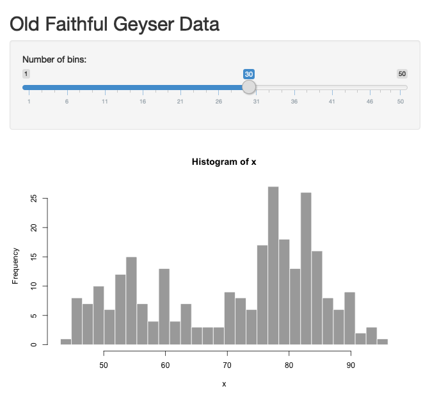Click the "Frequency" y-axis label

pos(15,265)
